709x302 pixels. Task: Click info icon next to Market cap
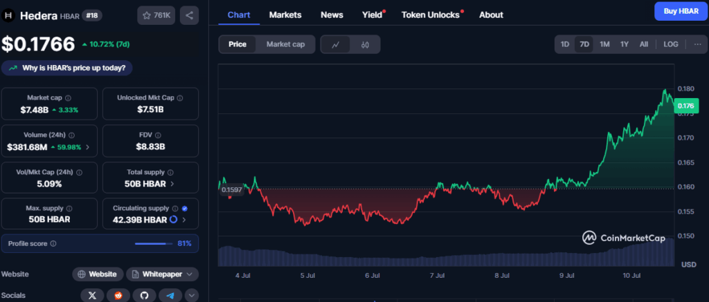tap(69, 98)
